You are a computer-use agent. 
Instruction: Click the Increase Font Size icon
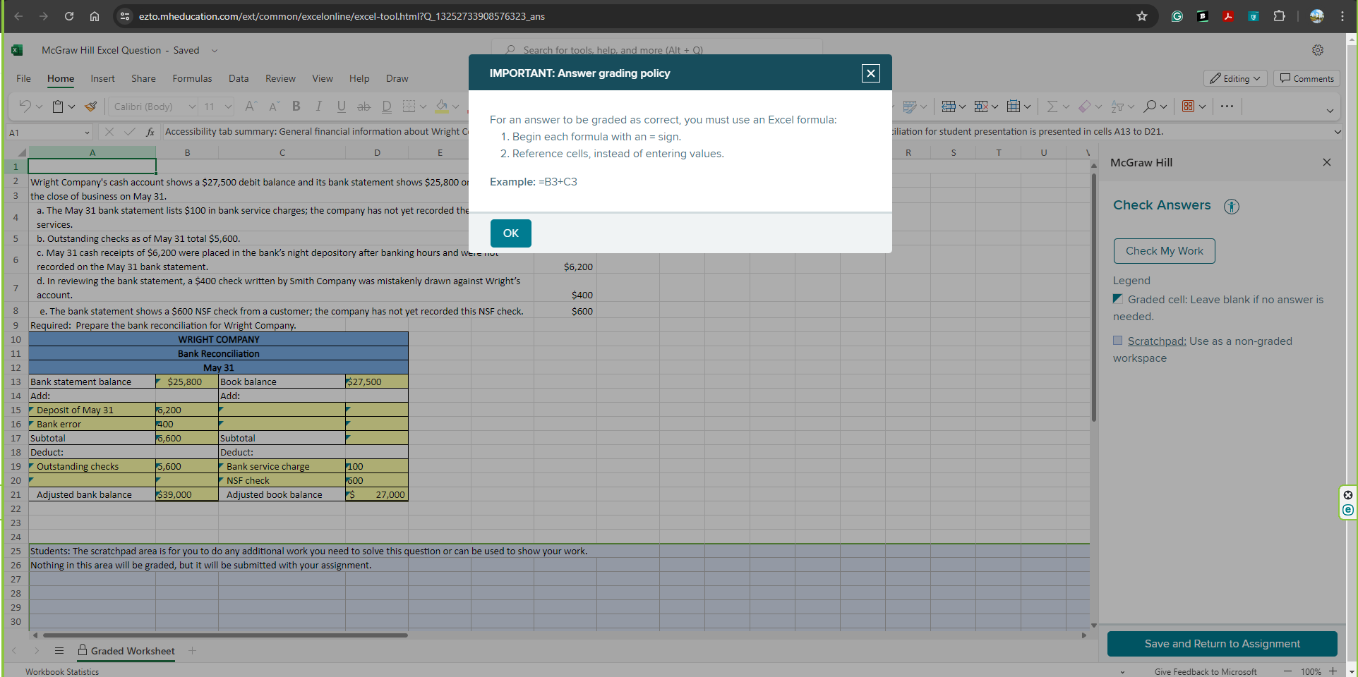tap(249, 106)
